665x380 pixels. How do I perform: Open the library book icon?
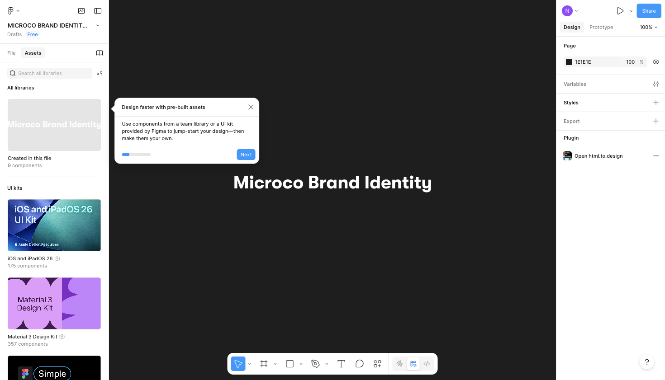point(100,53)
